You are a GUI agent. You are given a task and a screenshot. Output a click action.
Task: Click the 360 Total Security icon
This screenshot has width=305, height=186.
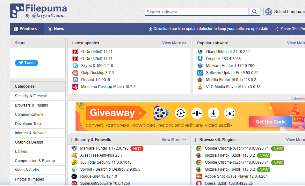click(74, 162)
